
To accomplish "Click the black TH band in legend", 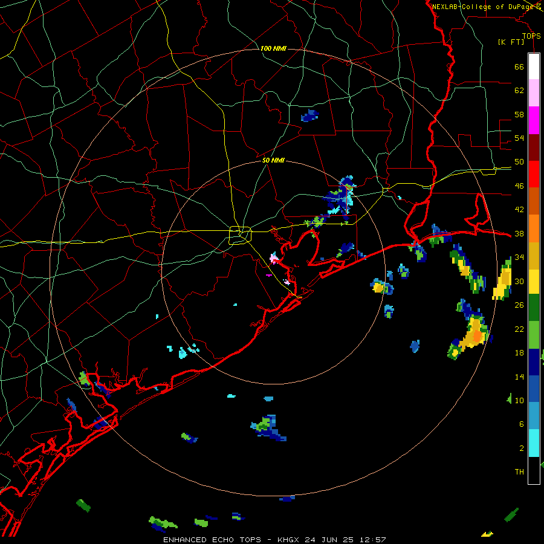I will (x=534, y=470).
